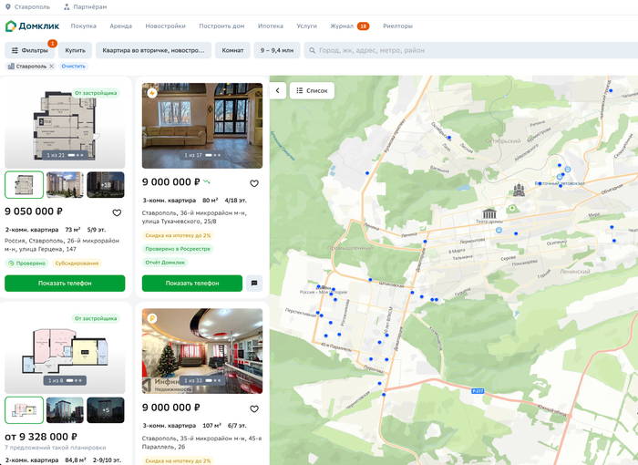Screen dimensions: 638x465
Task: Switch to Список list view
Action: pos(312,90)
